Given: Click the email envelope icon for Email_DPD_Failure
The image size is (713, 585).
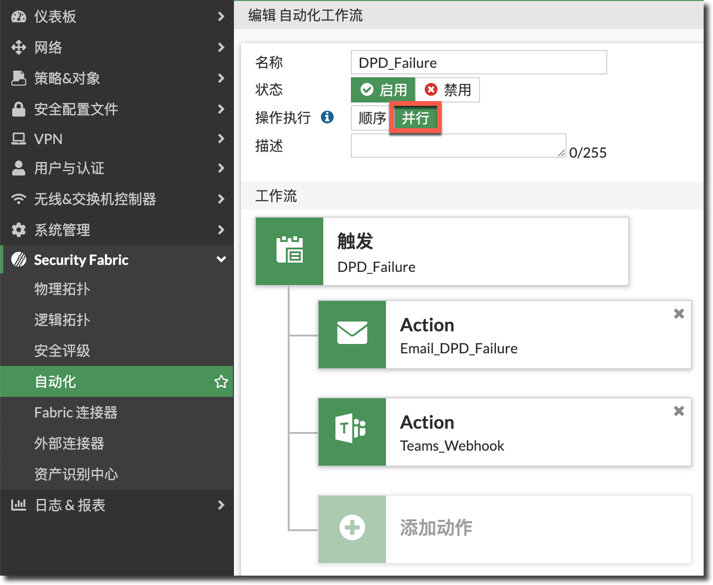Looking at the screenshot, I should pyautogui.click(x=352, y=334).
